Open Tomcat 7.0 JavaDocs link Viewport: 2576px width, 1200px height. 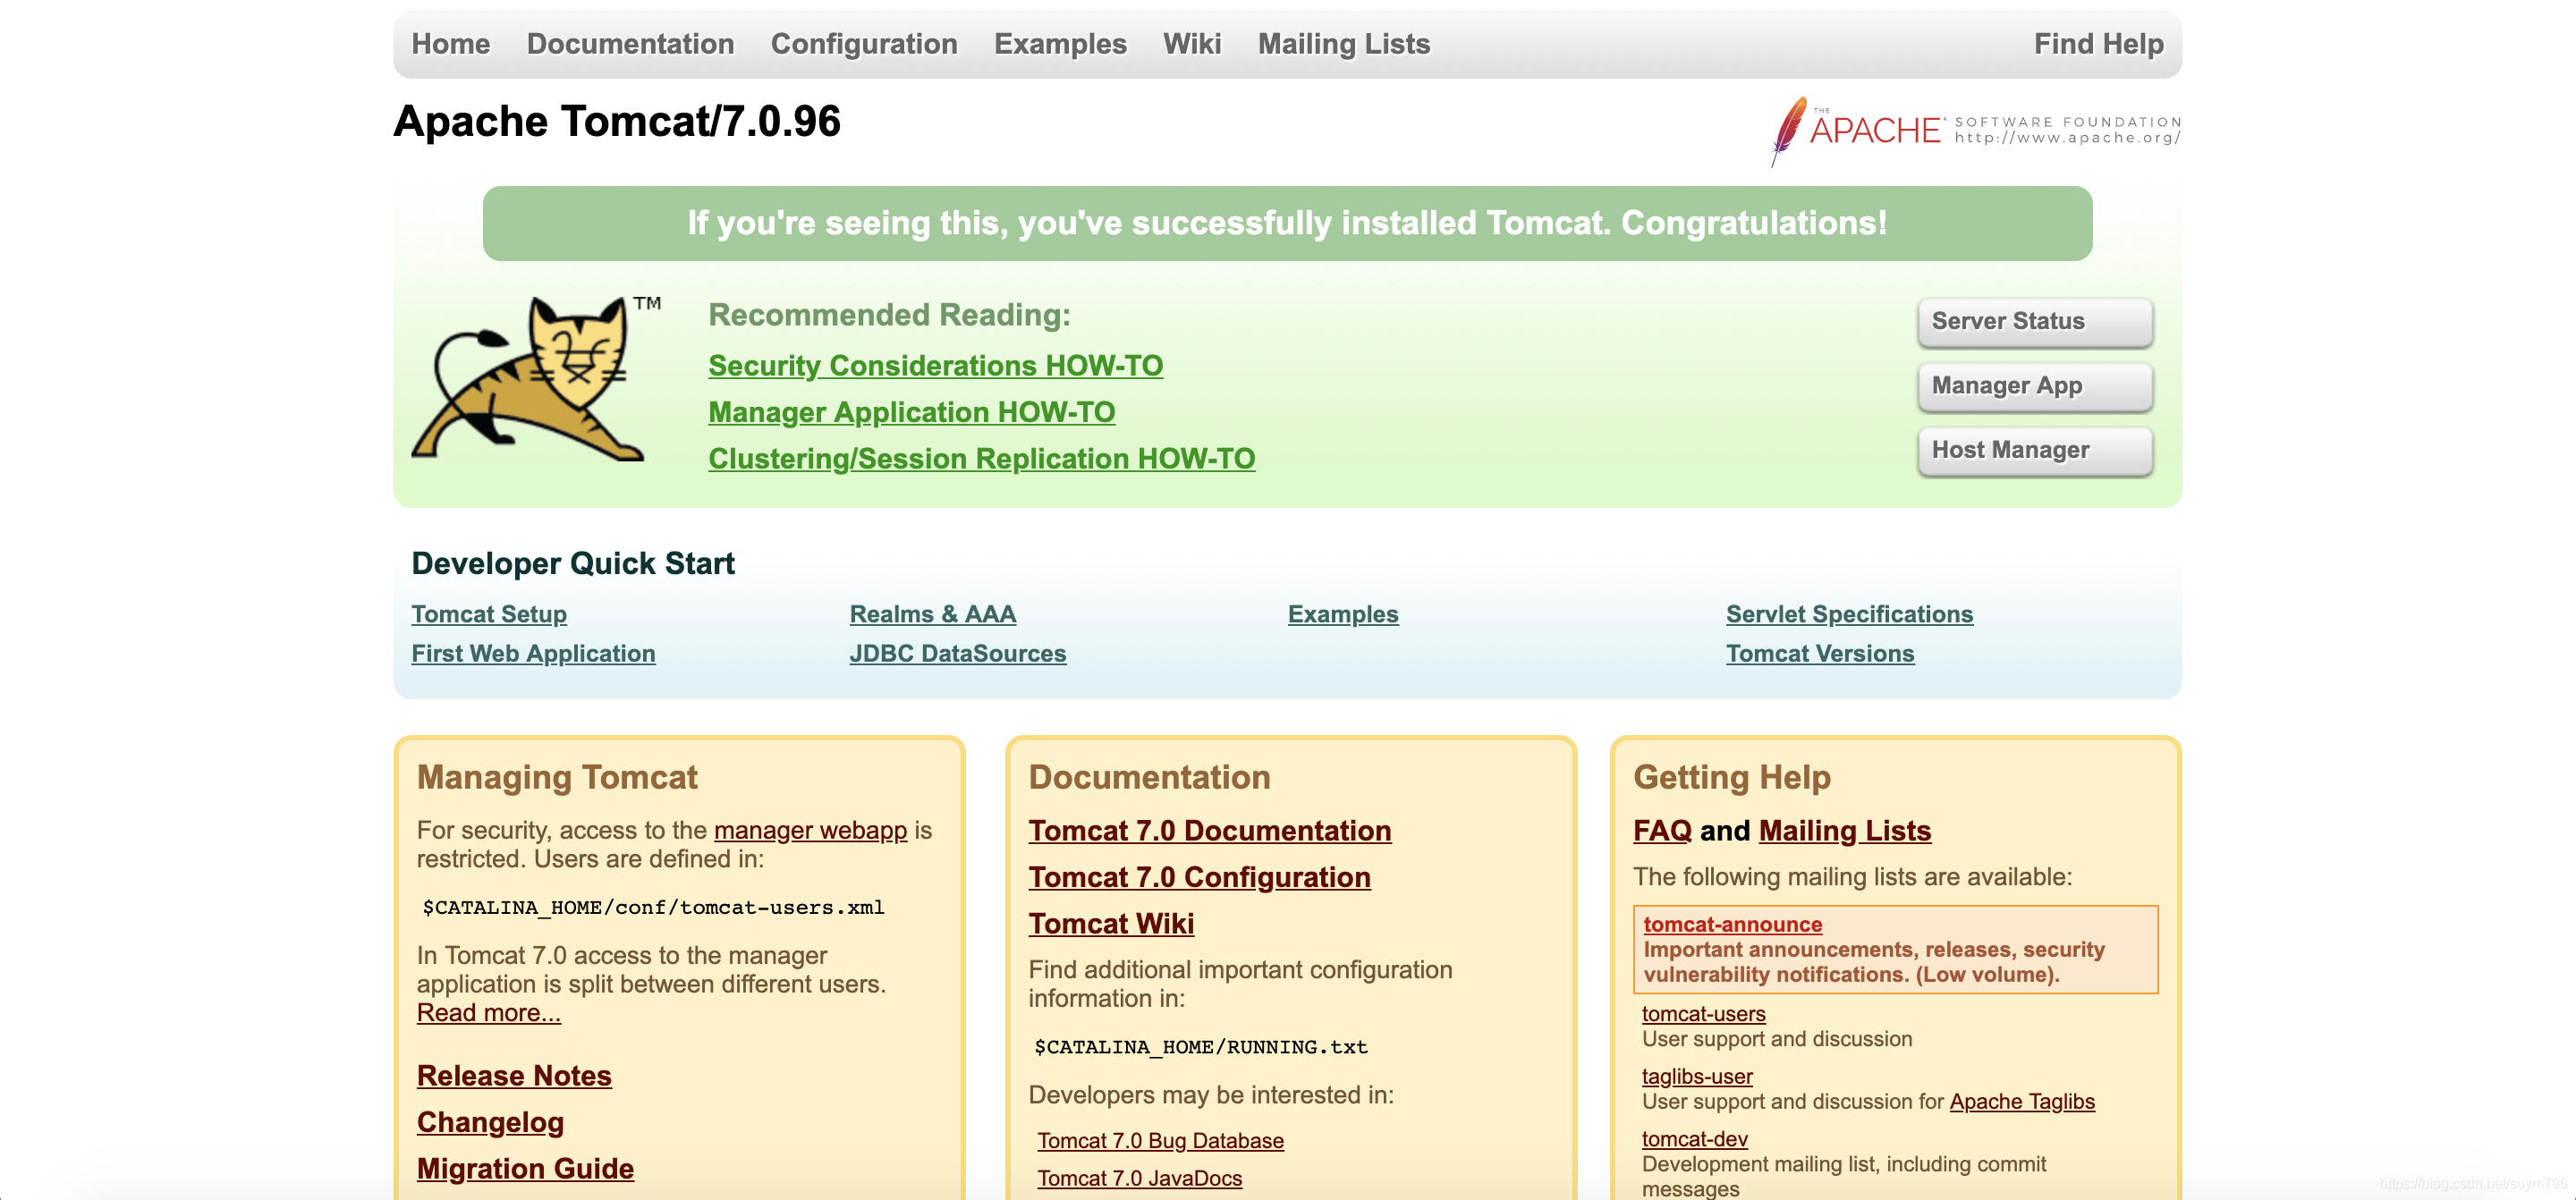tap(1140, 1179)
